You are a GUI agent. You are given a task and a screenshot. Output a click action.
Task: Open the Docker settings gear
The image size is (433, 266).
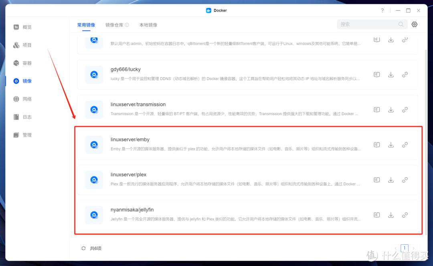(x=414, y=24)
